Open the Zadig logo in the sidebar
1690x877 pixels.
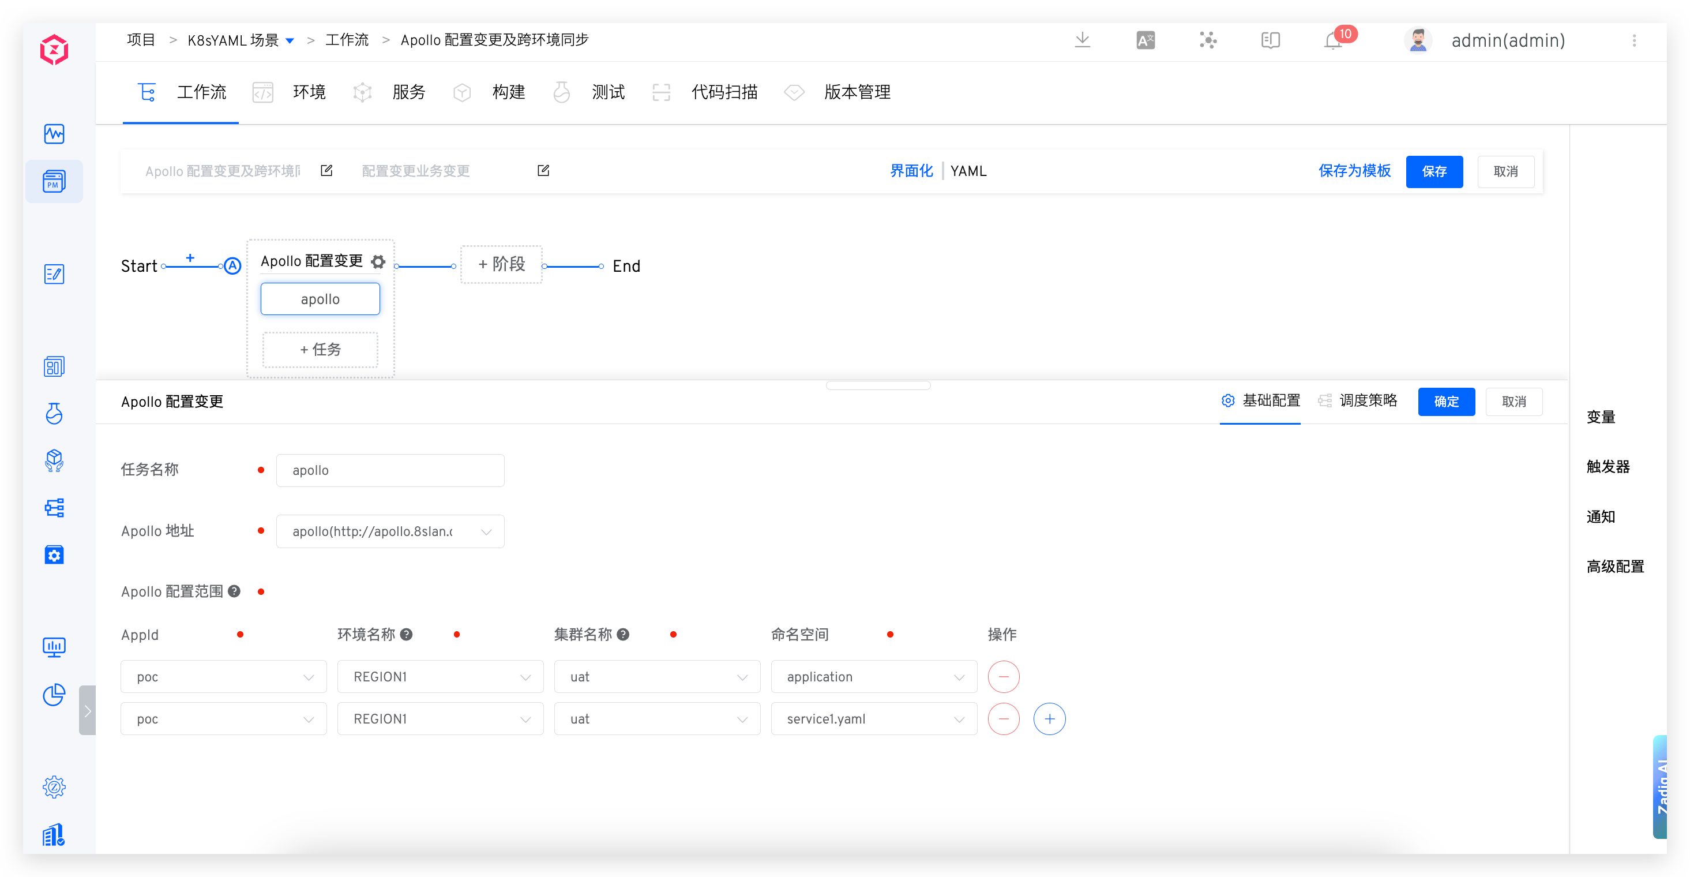(x=54, y=49)
